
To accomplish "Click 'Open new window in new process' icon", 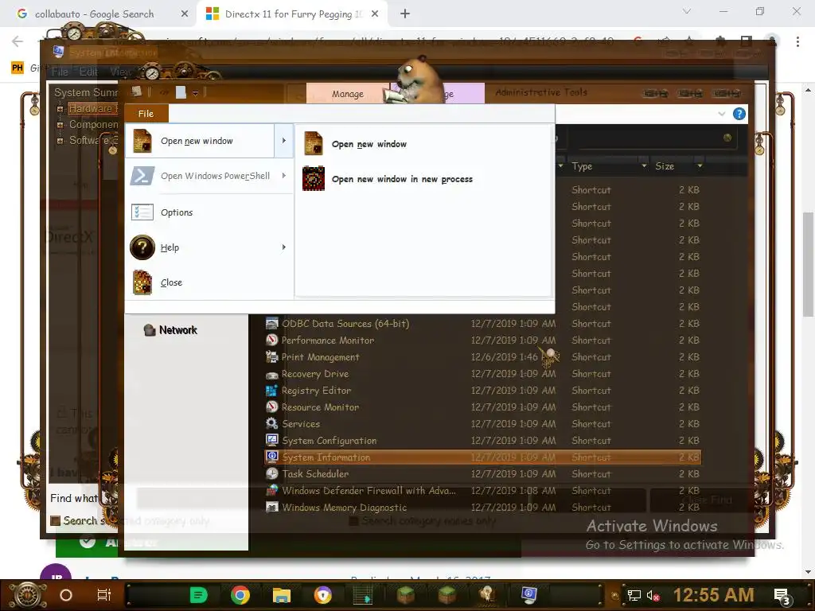I will [x=314, y=179].
